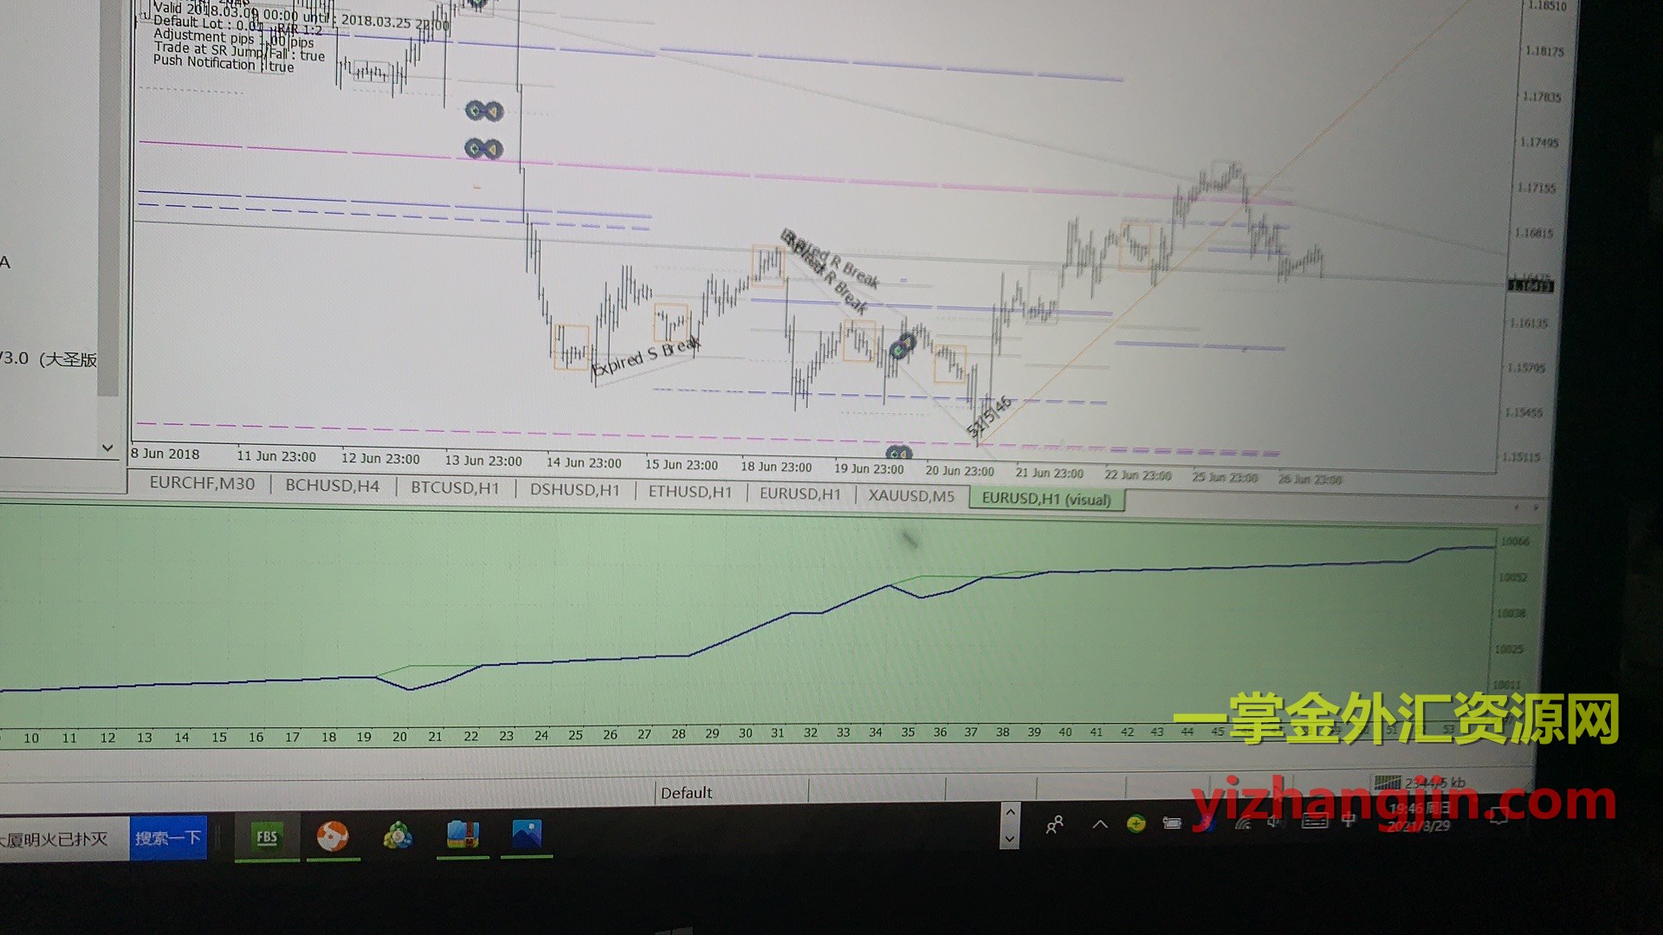
Task: Switch to the ETHUSD,H1 chart tab
Action: pos(689,492)
